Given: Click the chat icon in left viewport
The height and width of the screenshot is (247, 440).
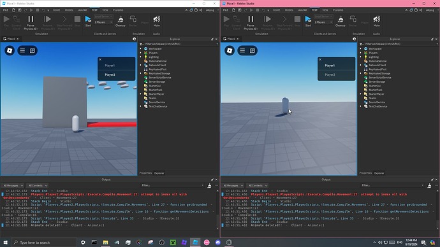Looking at the screenshot, I should (x=33, y=51).
